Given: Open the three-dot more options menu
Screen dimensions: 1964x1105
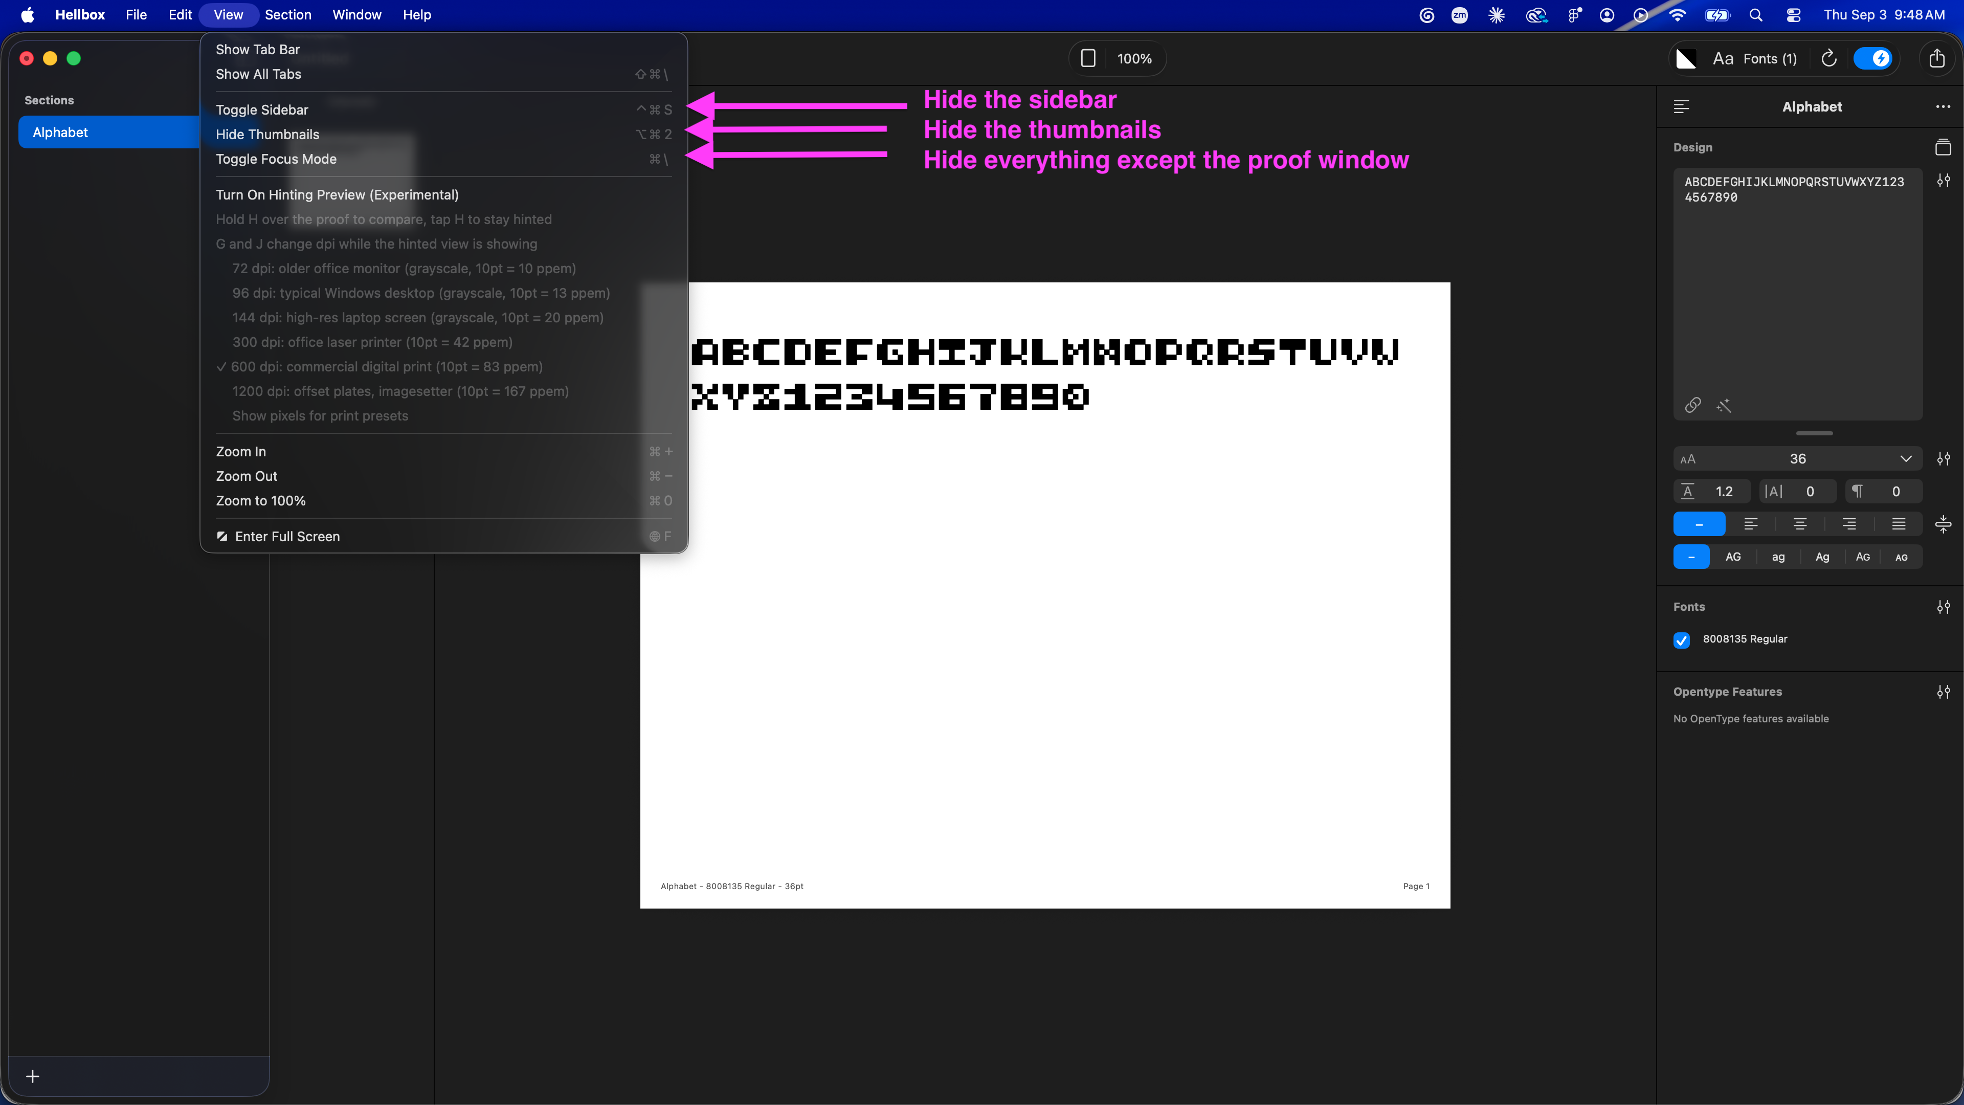Looking at the screenshot, I should click(x=1943, y=107).
